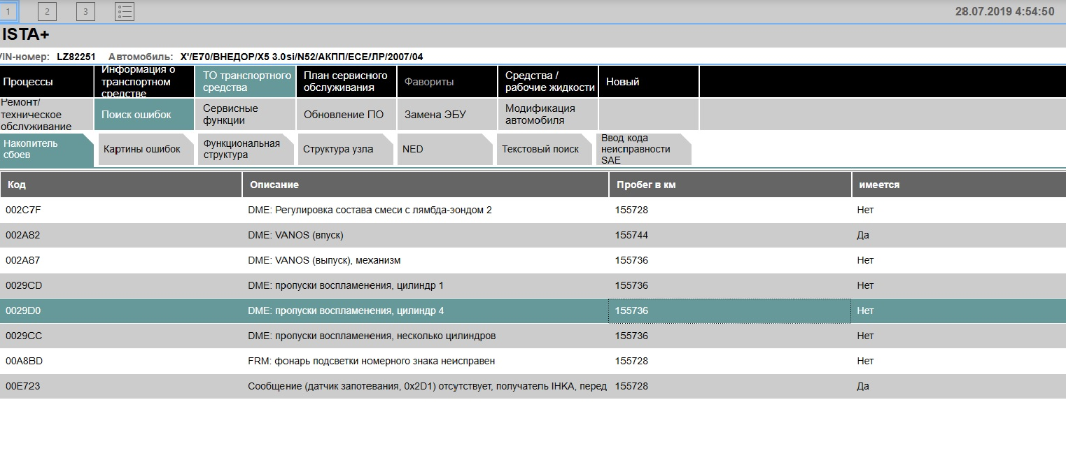
Task: Switch to window number 3 icon
Action: pyautogui.click(x=85, y=11)
